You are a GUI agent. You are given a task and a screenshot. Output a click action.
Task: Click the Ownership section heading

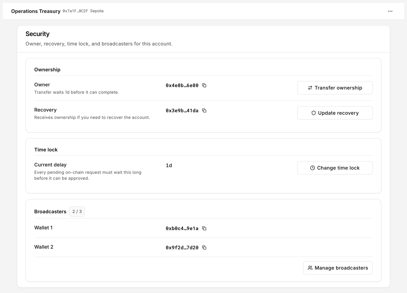47,70
